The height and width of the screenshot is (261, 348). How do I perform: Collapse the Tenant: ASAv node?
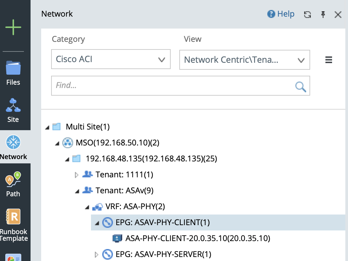77,191
